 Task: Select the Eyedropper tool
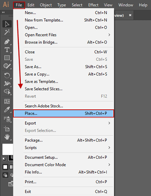click(7, 109)
